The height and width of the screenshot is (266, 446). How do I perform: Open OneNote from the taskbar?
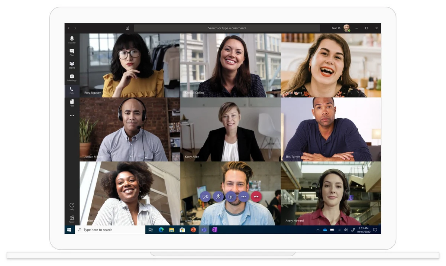point(214,230)
